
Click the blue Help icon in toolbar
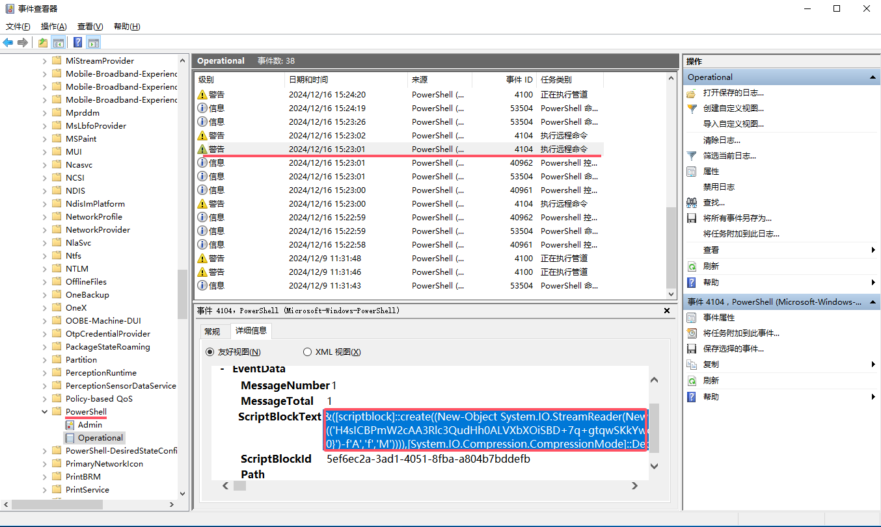(77, 43)
